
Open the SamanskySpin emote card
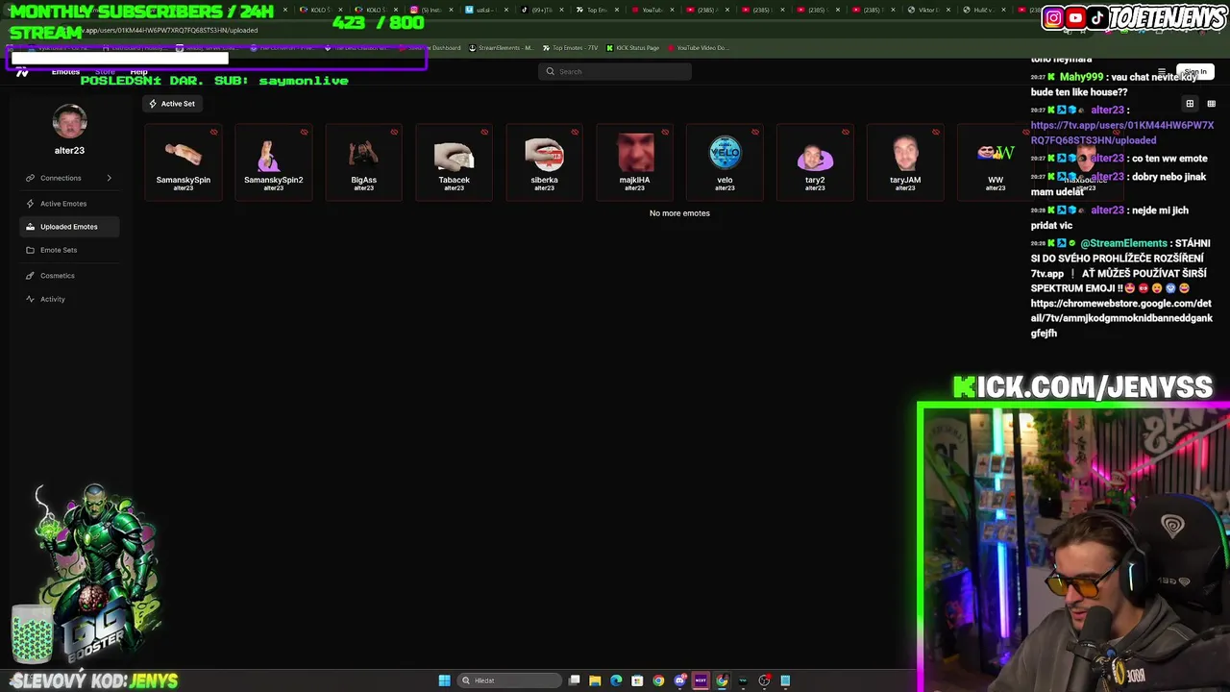pyautogui.click(x=184, y=161)
